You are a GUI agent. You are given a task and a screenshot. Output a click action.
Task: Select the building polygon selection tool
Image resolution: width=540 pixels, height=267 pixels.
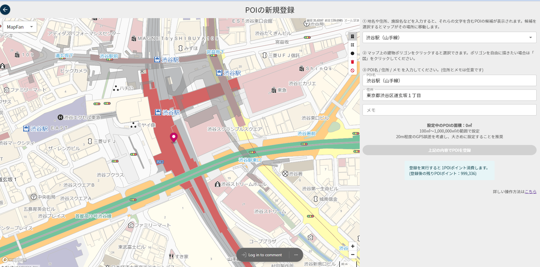click(352, 36)
